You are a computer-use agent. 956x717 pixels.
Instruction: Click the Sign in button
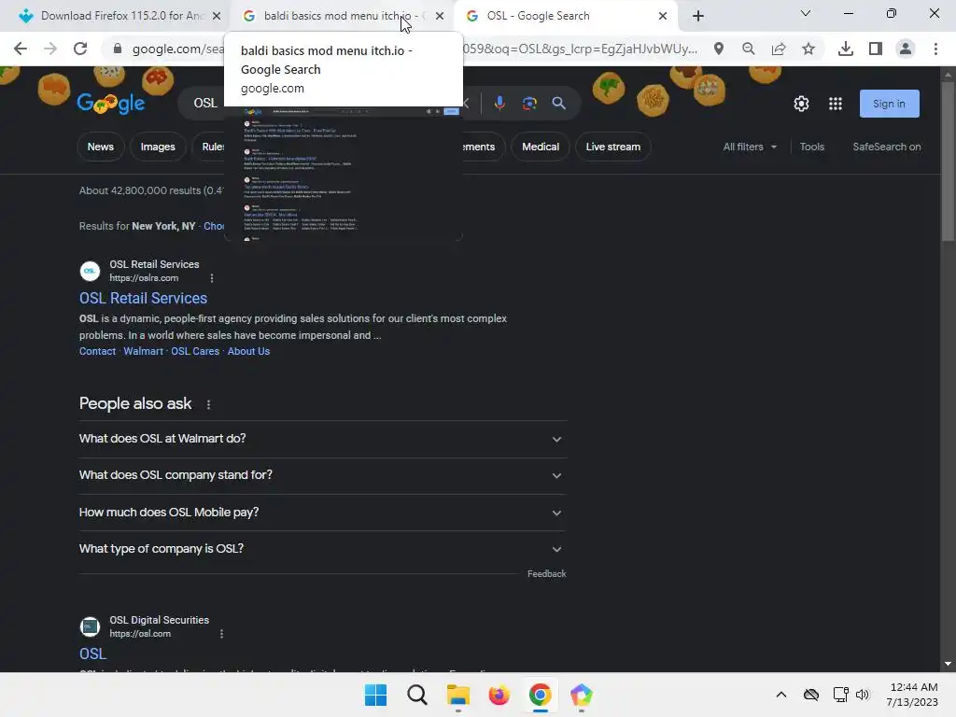click(889, 104)
